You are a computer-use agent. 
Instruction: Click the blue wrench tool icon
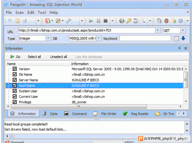[69, 21]
